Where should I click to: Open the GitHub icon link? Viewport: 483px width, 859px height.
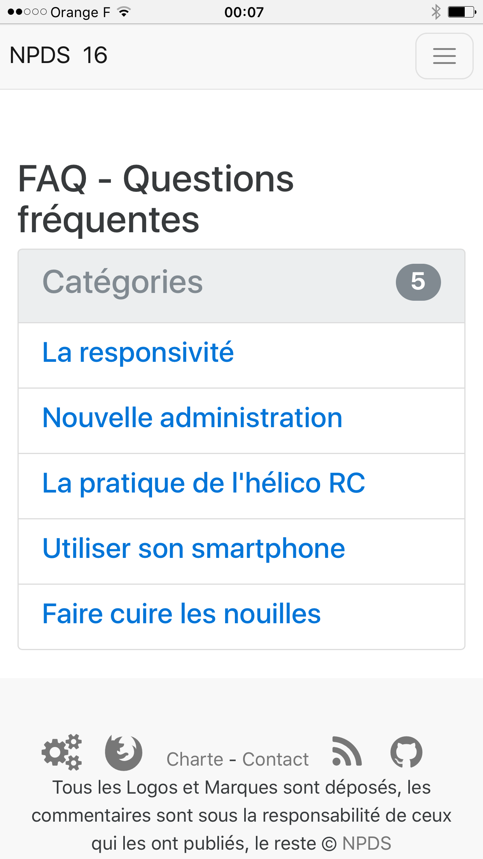coord(406,752)
